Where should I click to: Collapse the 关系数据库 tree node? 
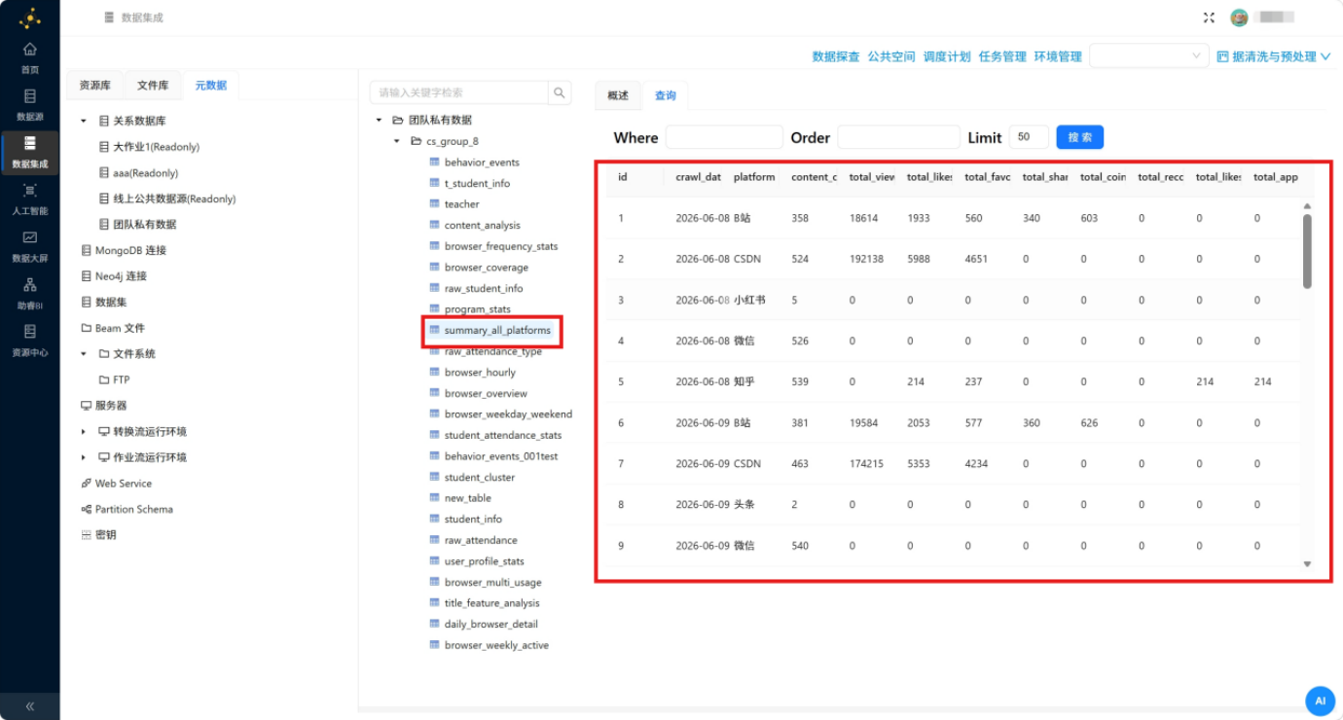pos(84,122)
